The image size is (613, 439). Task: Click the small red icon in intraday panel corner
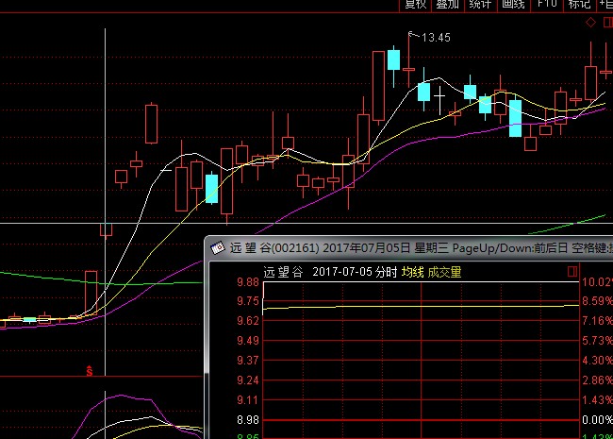[x=572, y=272]
